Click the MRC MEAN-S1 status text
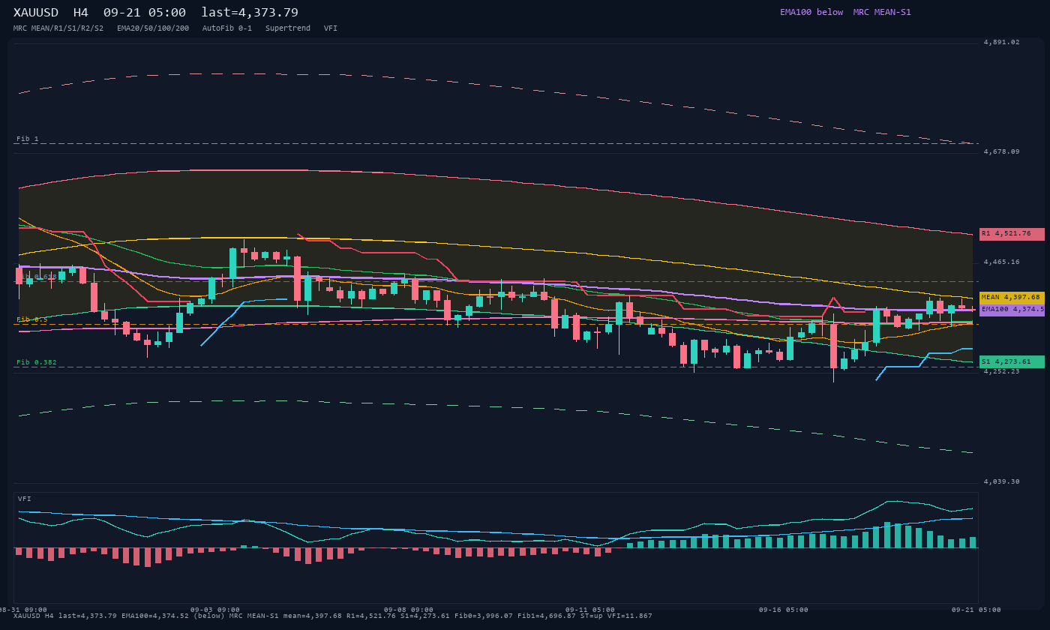The width and height of the screenshot is (1050, 630). 882,12
